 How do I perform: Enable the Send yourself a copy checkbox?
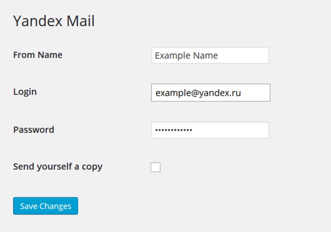pos(155,167)
